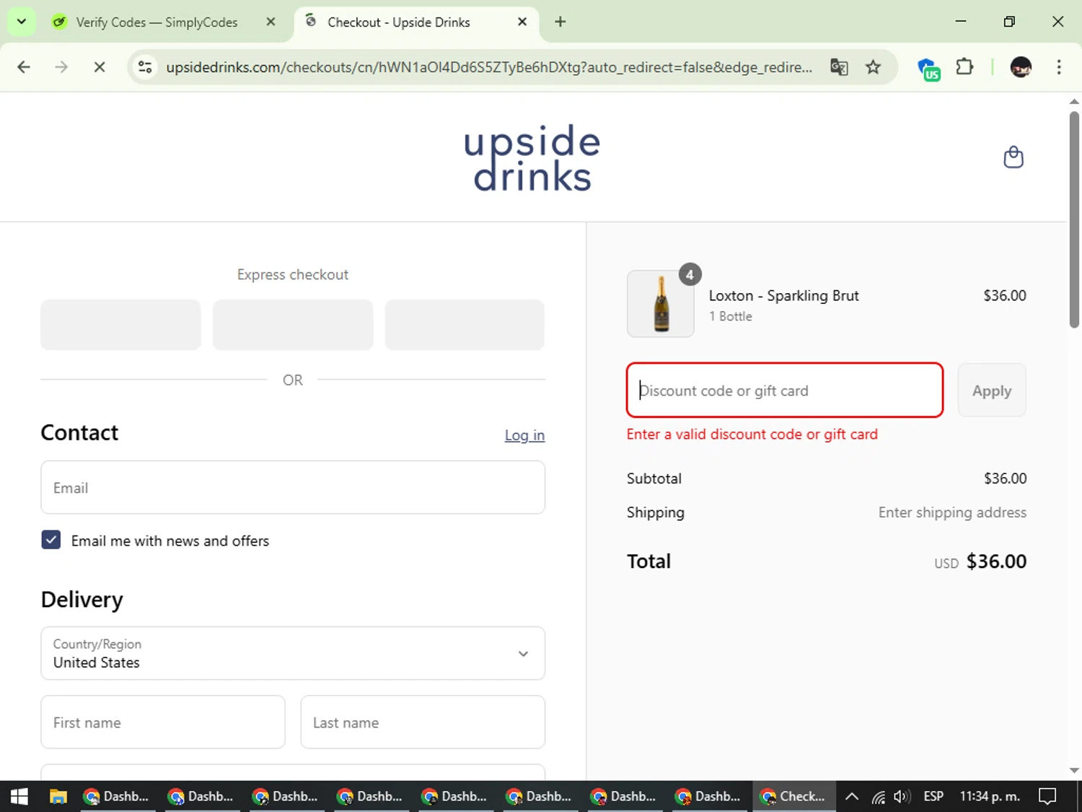Close the Checkout Upside Drinks tab
Viewport: 1082px width, 812px height.
click(522, 22)
